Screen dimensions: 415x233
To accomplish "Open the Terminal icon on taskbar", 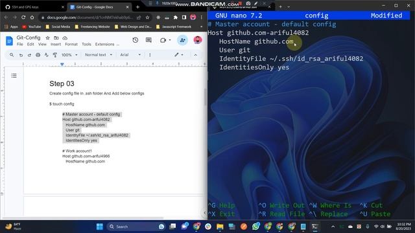I will tap(315, 227).
